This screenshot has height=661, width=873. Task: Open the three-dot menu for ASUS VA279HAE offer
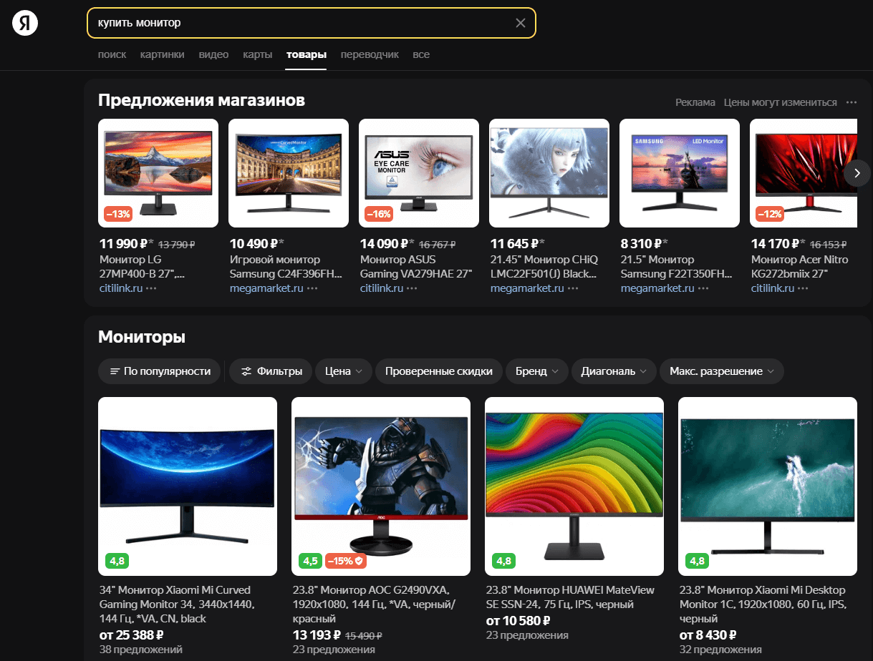[412, 288]
